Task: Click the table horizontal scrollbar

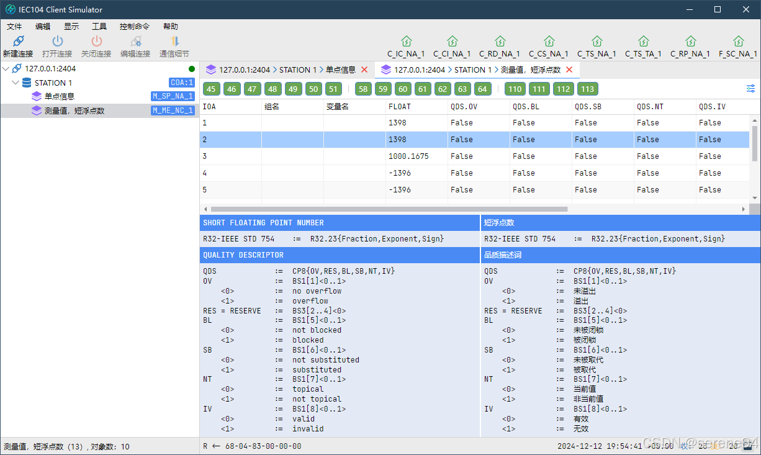Action: [x=389, y=209]
